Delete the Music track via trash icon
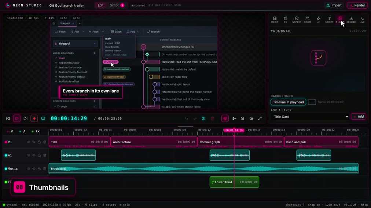This screenshot has height=208, width=371. pyautogui.click(x=45, y=169)
